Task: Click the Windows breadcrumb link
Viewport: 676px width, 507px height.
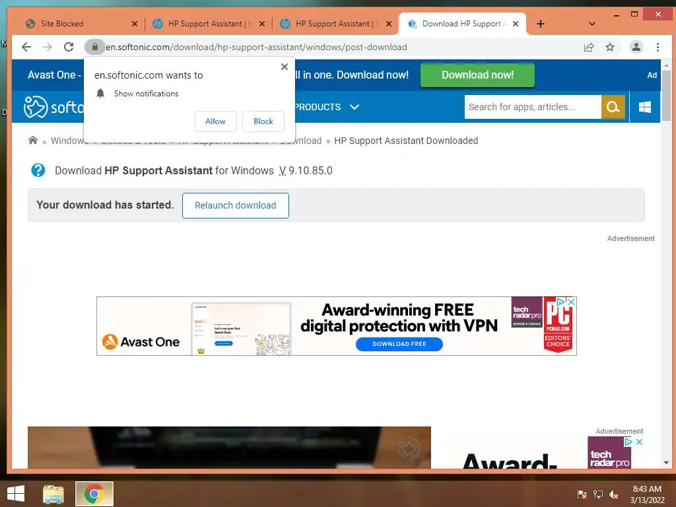Action: click(68, 141)
